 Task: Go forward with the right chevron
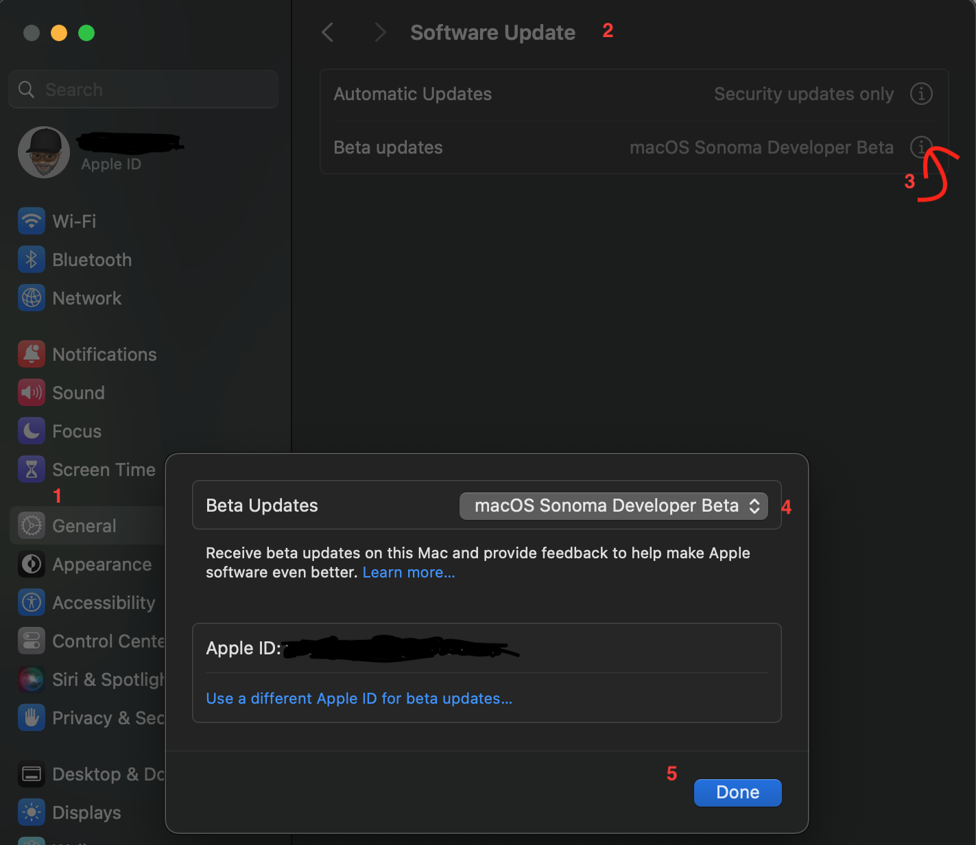[381, 32]
